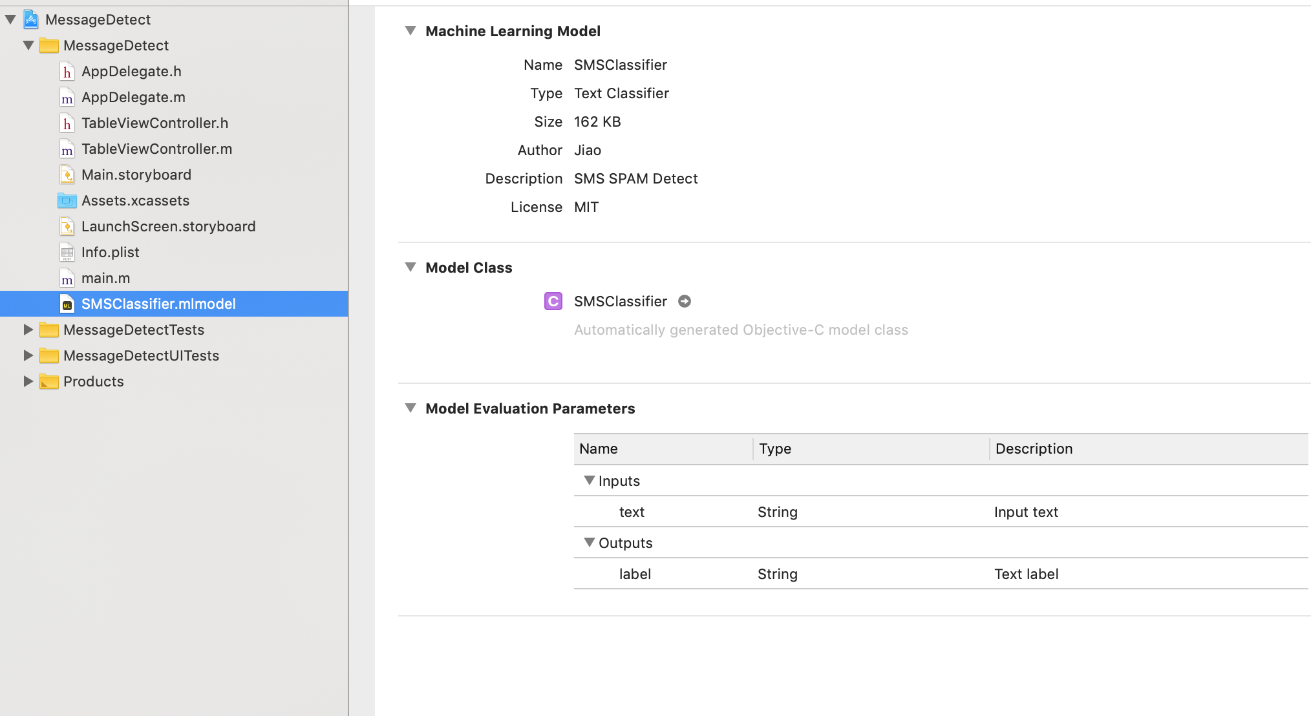The width and height of the screenshot is (1311, 716).
Task: Select AppDelegate.h in the navigator
Action: click(131, 71)
